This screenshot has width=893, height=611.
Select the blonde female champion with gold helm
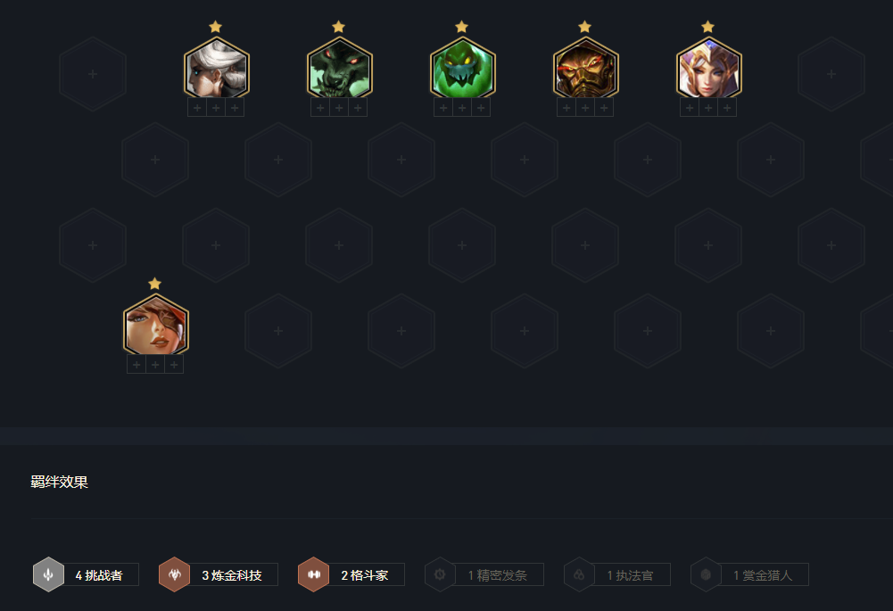(708, 69)
